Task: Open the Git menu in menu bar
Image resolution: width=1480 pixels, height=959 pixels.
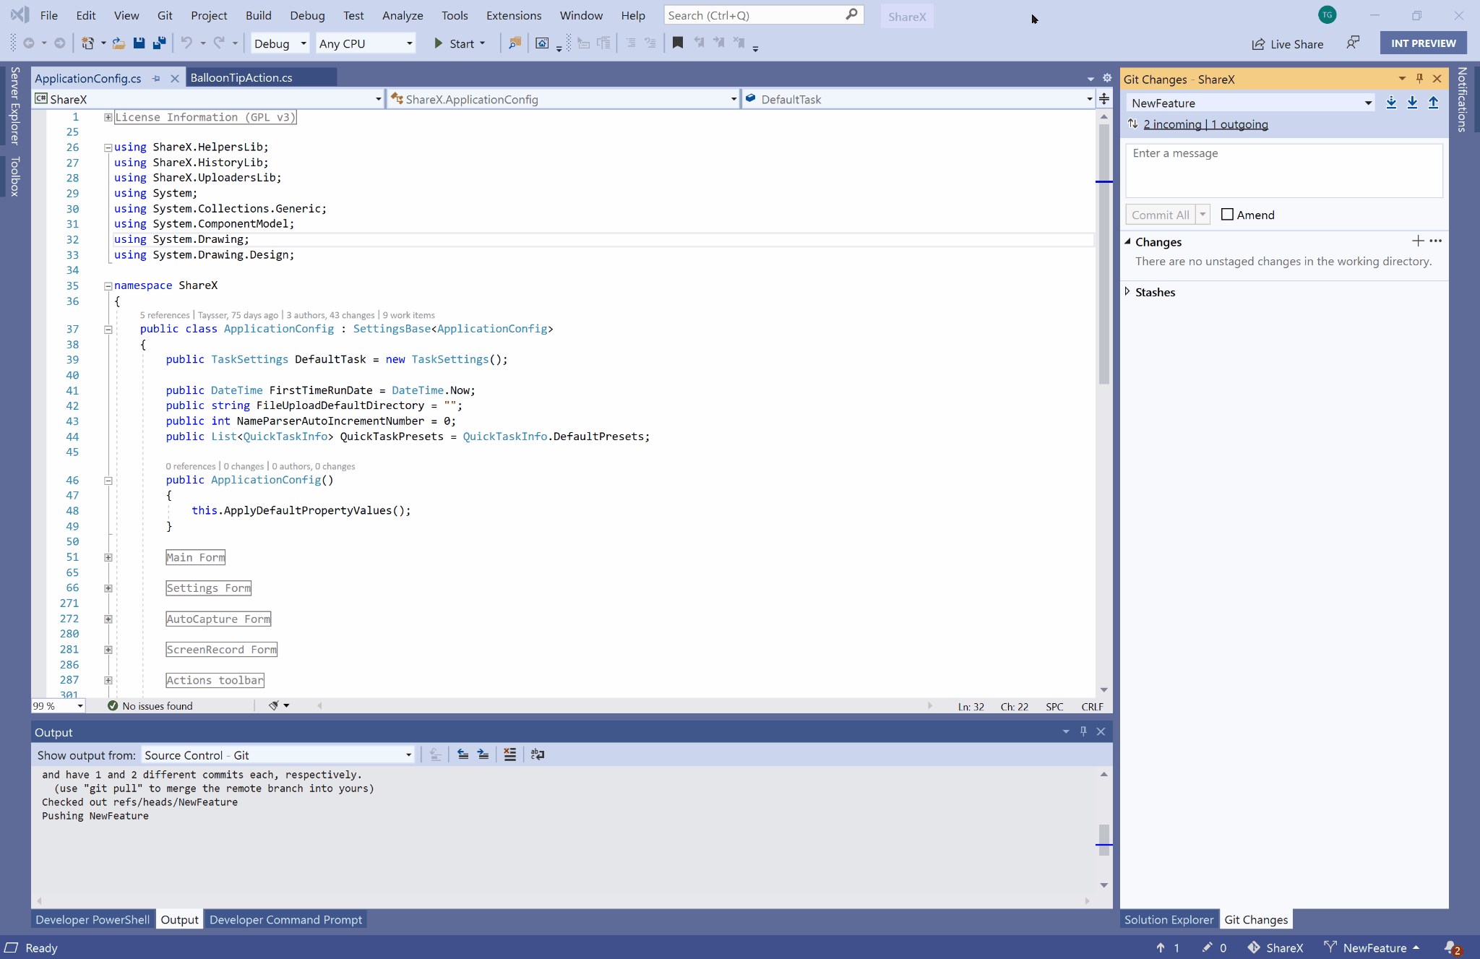Action: (x=165, y=15)
